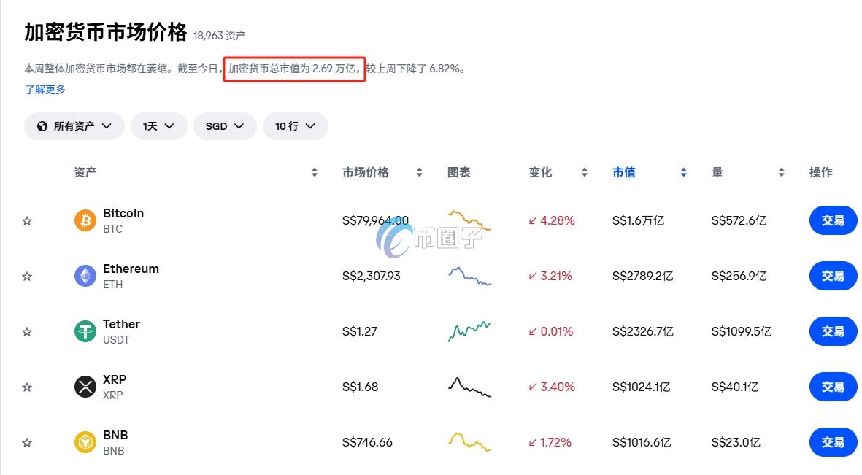Open the Bitcoin price chart thumbnail
Screen dimensions: 862x475
click(469, 220)
